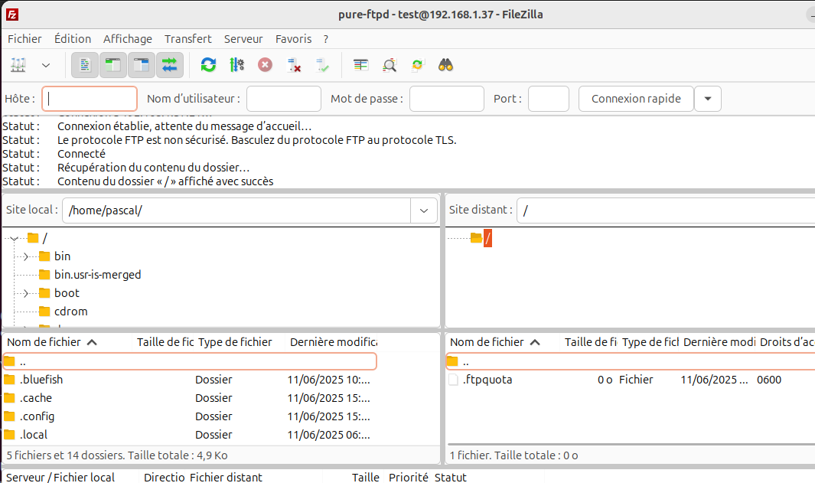Select the .local folder row
Screen dimensions: 815x483
tap(190, 435)
